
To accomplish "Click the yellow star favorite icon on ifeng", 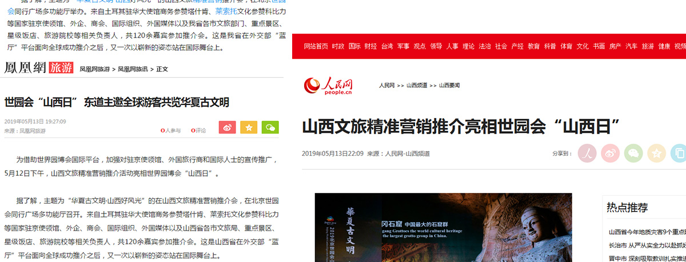I will coord(249,128).
